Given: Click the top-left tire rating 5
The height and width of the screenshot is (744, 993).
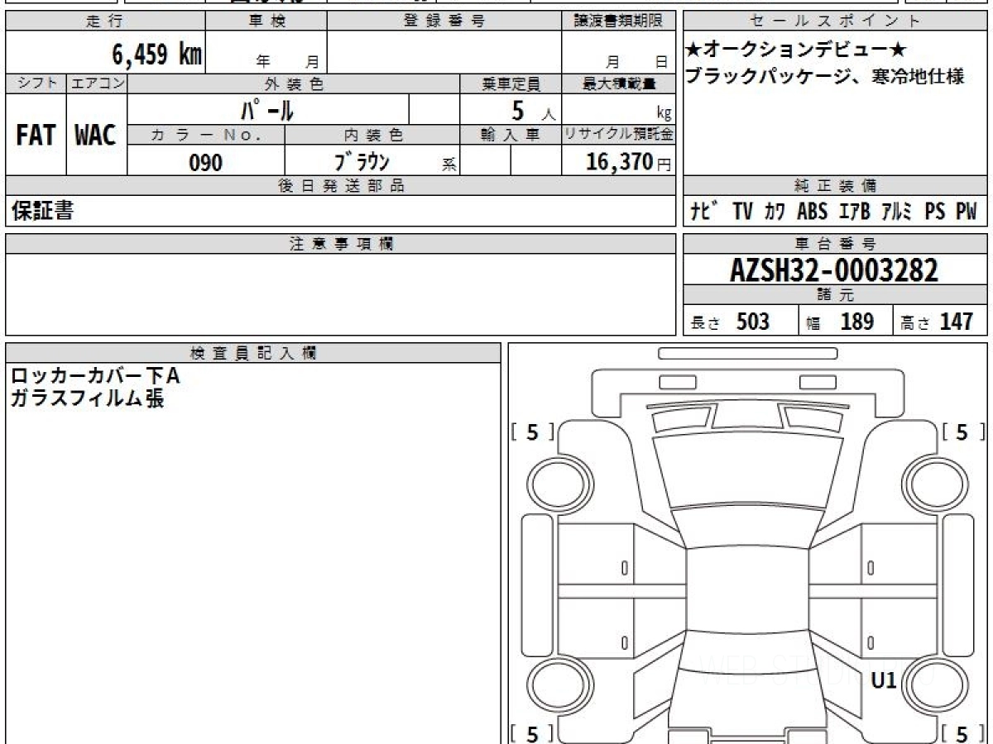Looking at the screenshot, I should [x=532, y=432].
